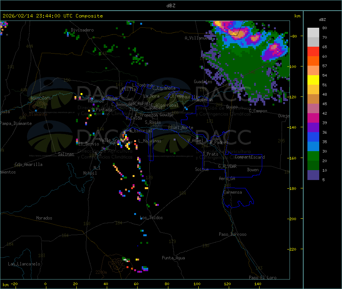The image size is (342, 289).
Task: Click the L_Tombina label
Action: pos(142,85)
